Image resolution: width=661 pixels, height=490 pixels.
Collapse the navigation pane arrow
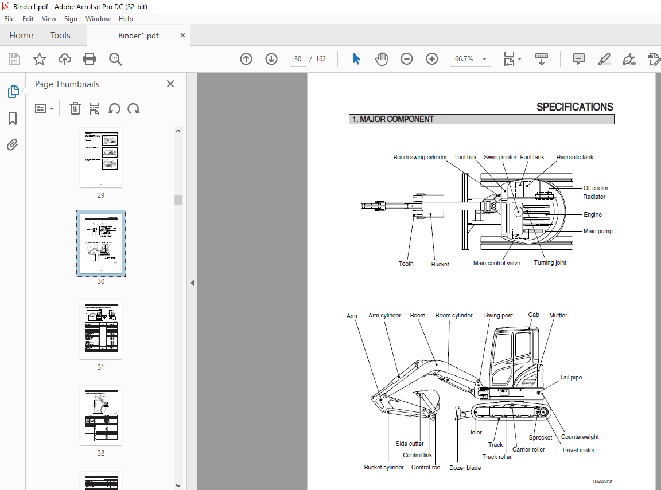(192, 283)
